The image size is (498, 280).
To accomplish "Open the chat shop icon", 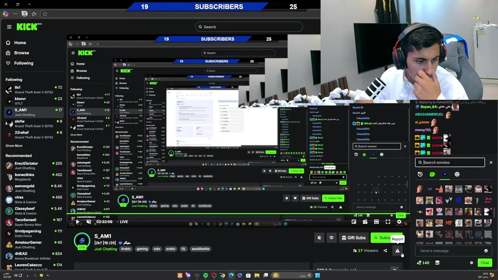I will [437, 263].
